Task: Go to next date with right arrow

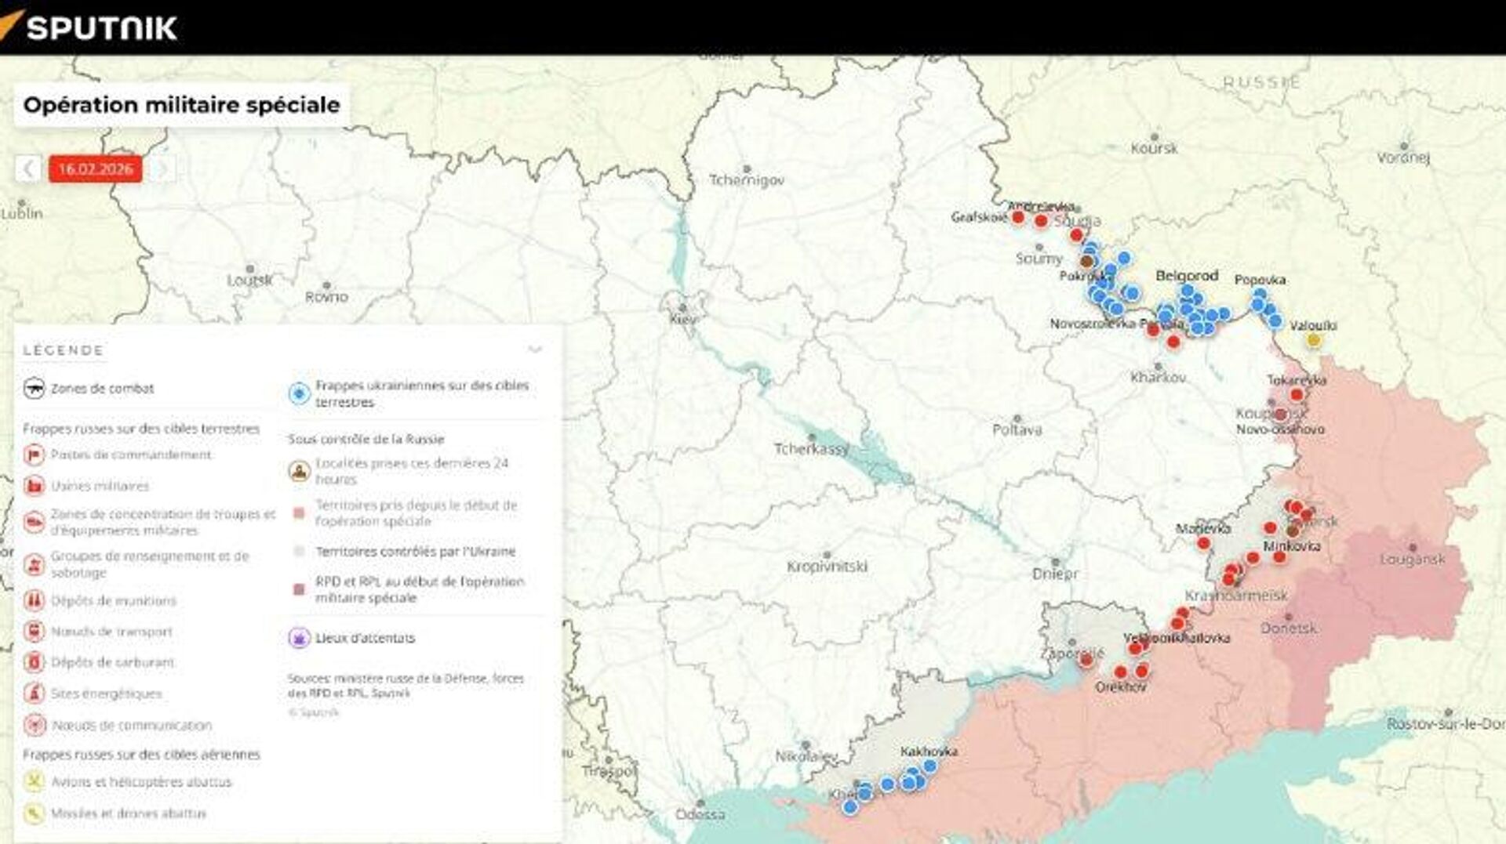Action: [162, 168]
